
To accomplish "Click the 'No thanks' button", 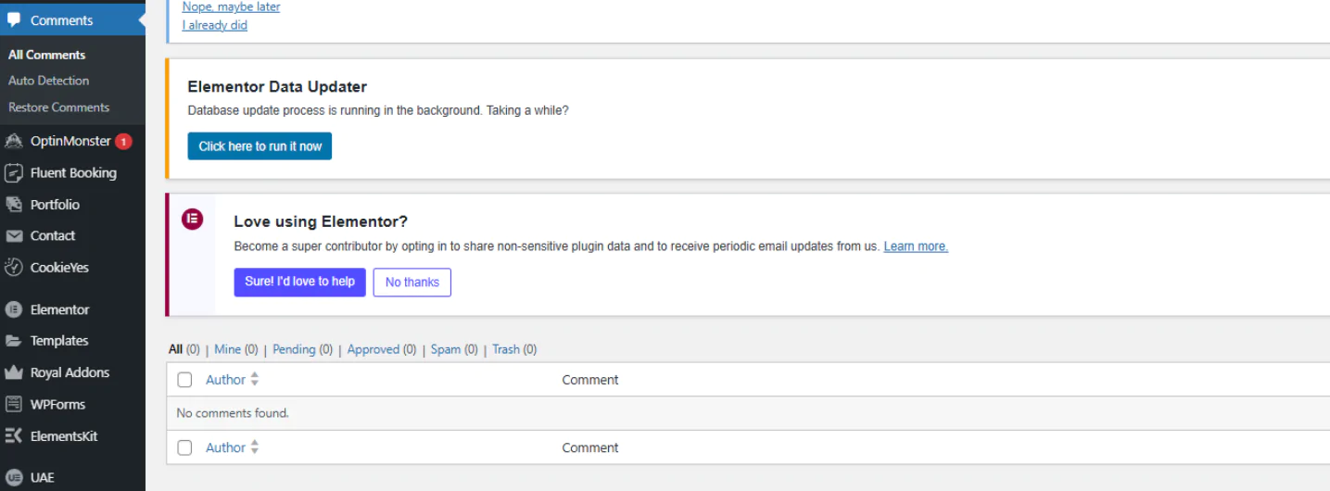I will coord(412,283).
